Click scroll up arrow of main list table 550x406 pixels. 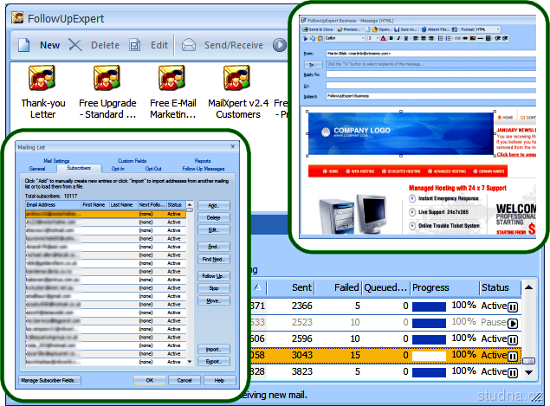(528, 287)
